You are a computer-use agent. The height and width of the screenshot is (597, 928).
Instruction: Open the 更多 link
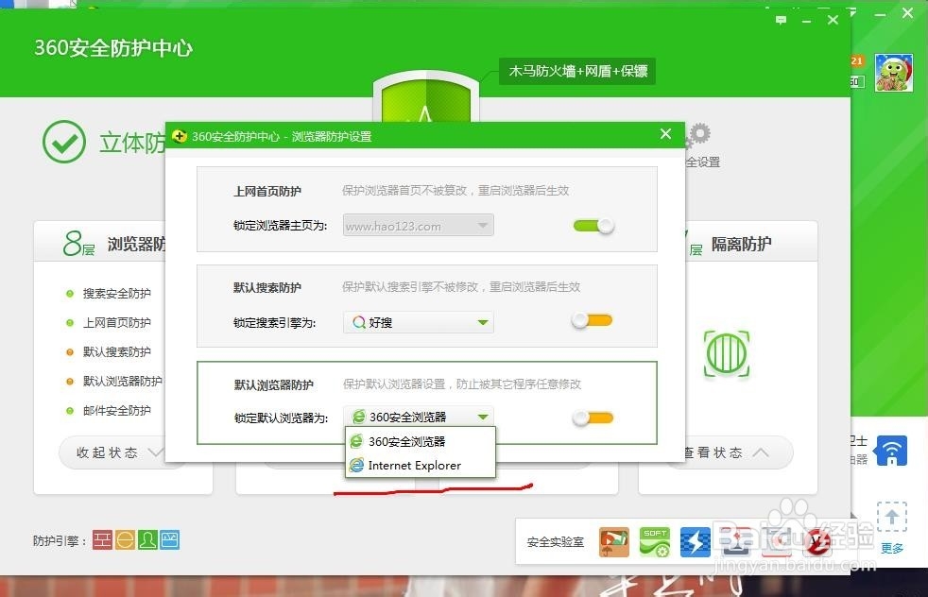tap(892, 549)
